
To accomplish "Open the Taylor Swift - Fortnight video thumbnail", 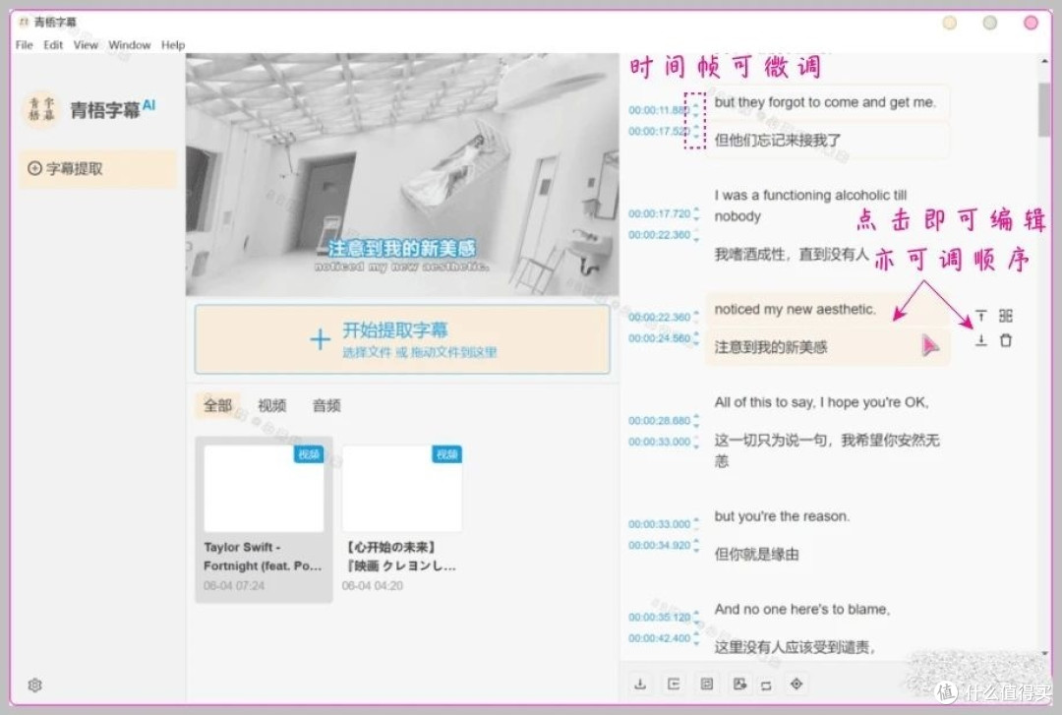I will (264, 488).
